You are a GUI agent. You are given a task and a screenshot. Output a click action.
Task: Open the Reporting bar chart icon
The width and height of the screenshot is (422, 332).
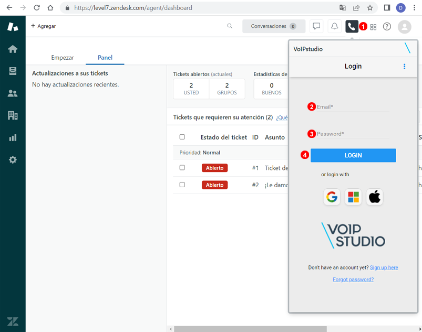pos(13,137)
